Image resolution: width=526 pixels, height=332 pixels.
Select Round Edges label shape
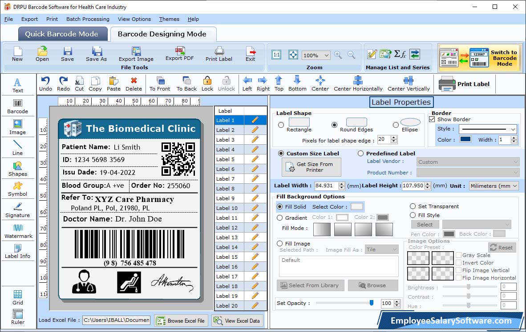(x=334, y=125)
